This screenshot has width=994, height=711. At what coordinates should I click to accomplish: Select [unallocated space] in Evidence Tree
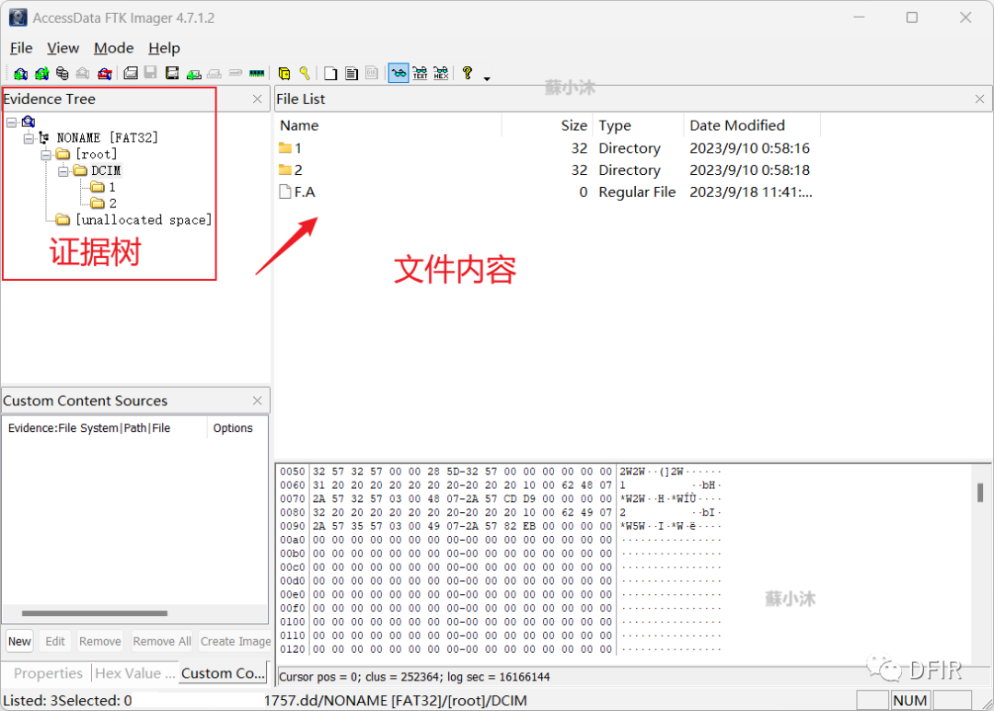144,220
